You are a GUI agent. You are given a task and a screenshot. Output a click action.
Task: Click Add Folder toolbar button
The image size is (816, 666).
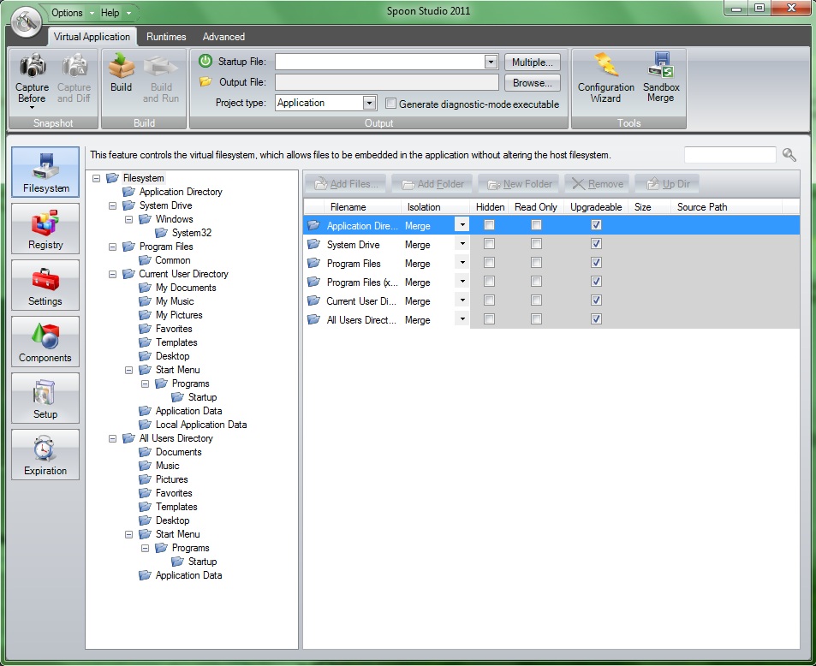[432, 184]
